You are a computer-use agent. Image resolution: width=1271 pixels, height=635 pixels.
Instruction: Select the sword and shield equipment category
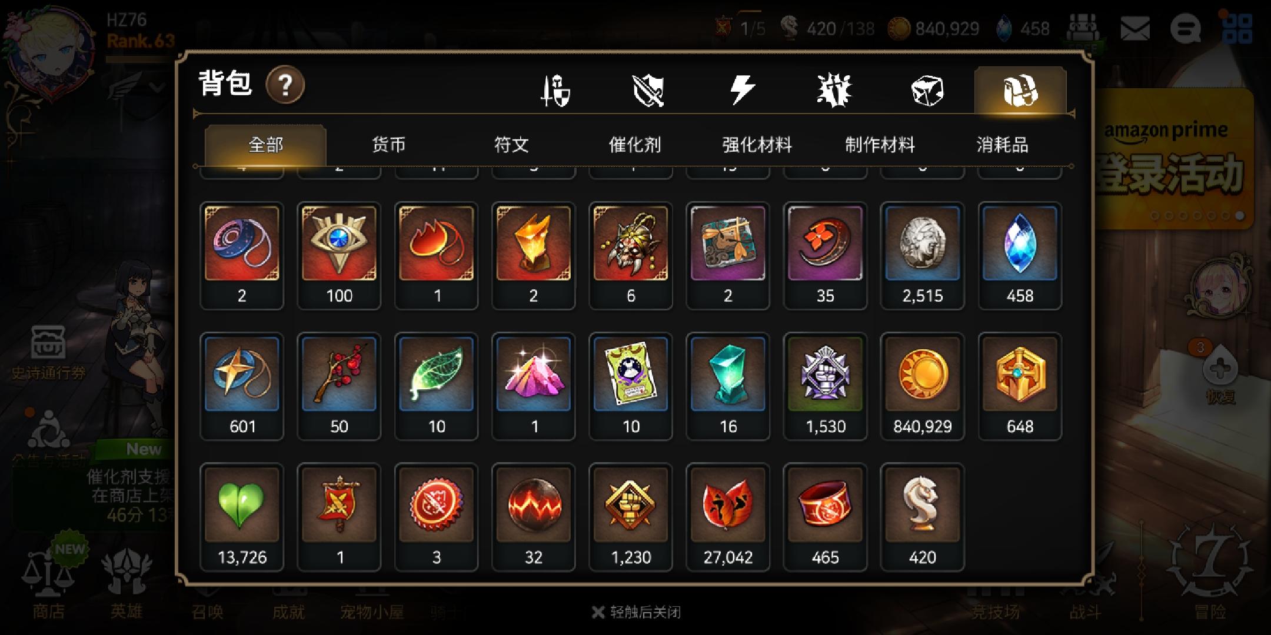pos(555,91)
